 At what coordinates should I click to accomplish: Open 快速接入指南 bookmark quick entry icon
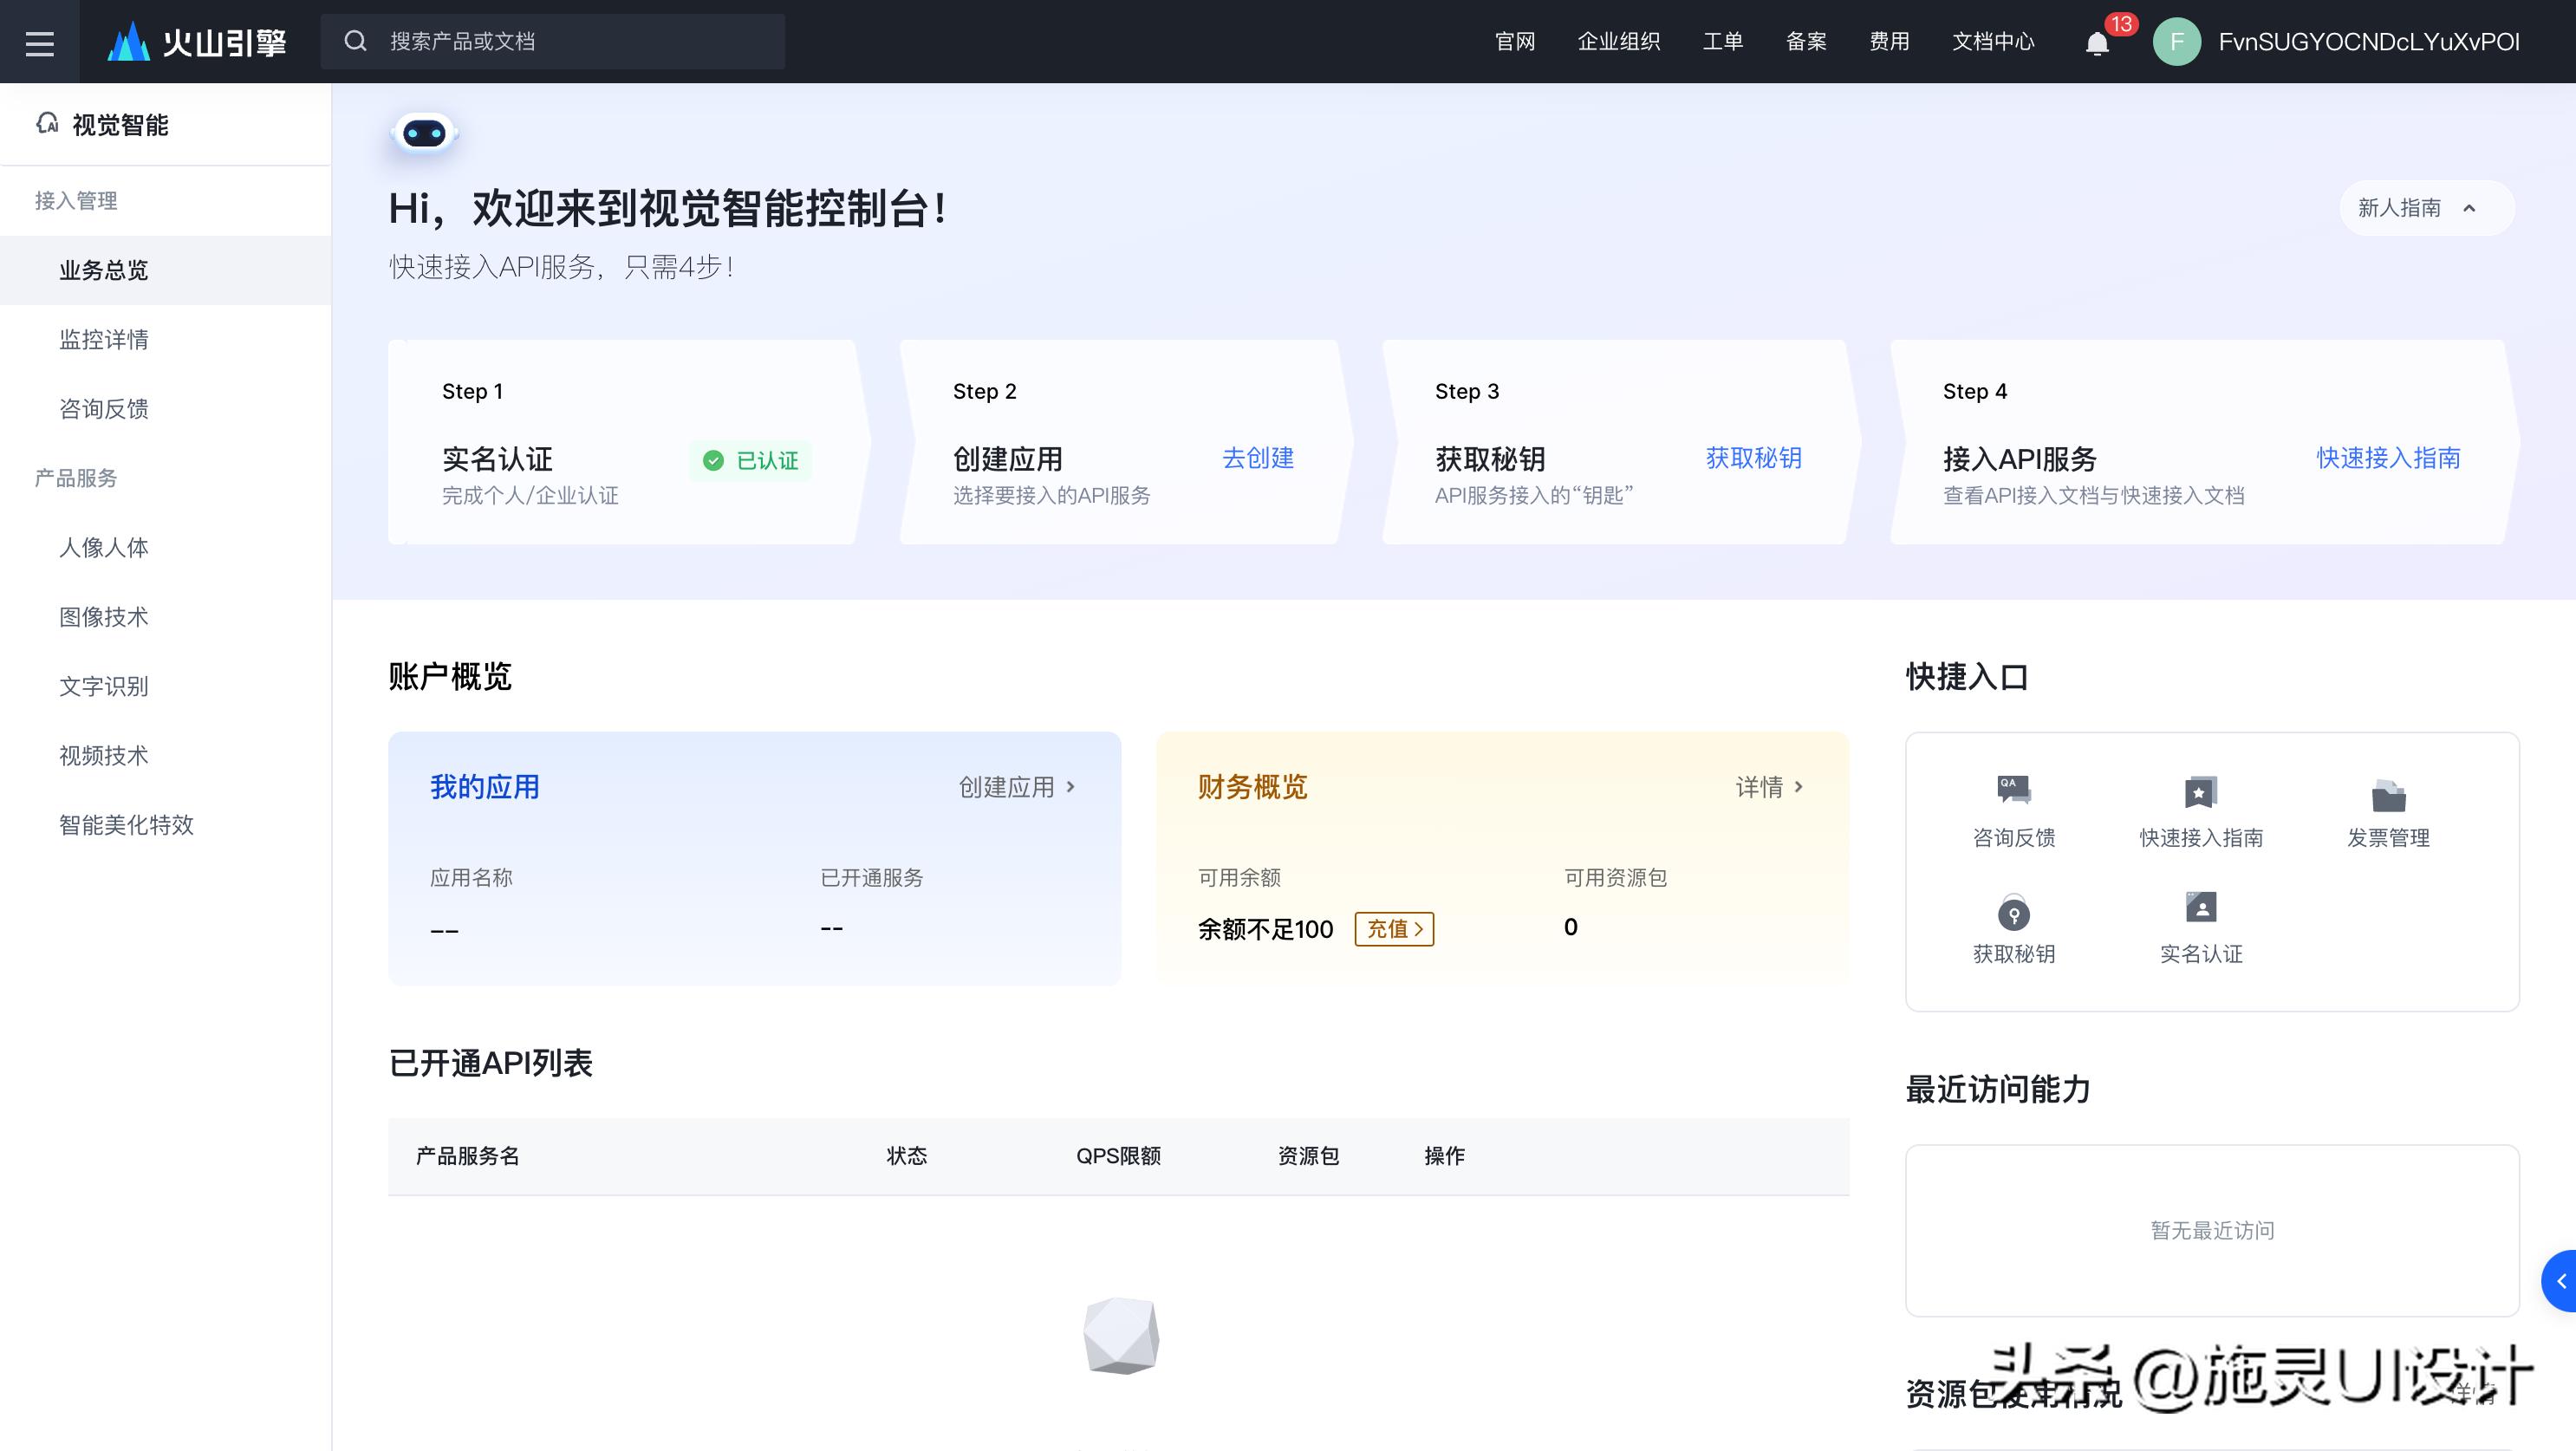pyautogui.click(x=2200, y=792)
